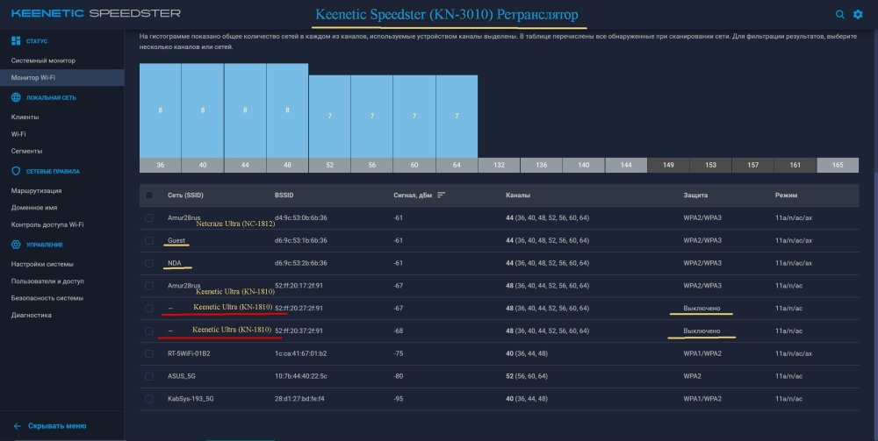Select channel 165 label
The height and width of the screenshot is (441, 878).
[x=838, y=165]
